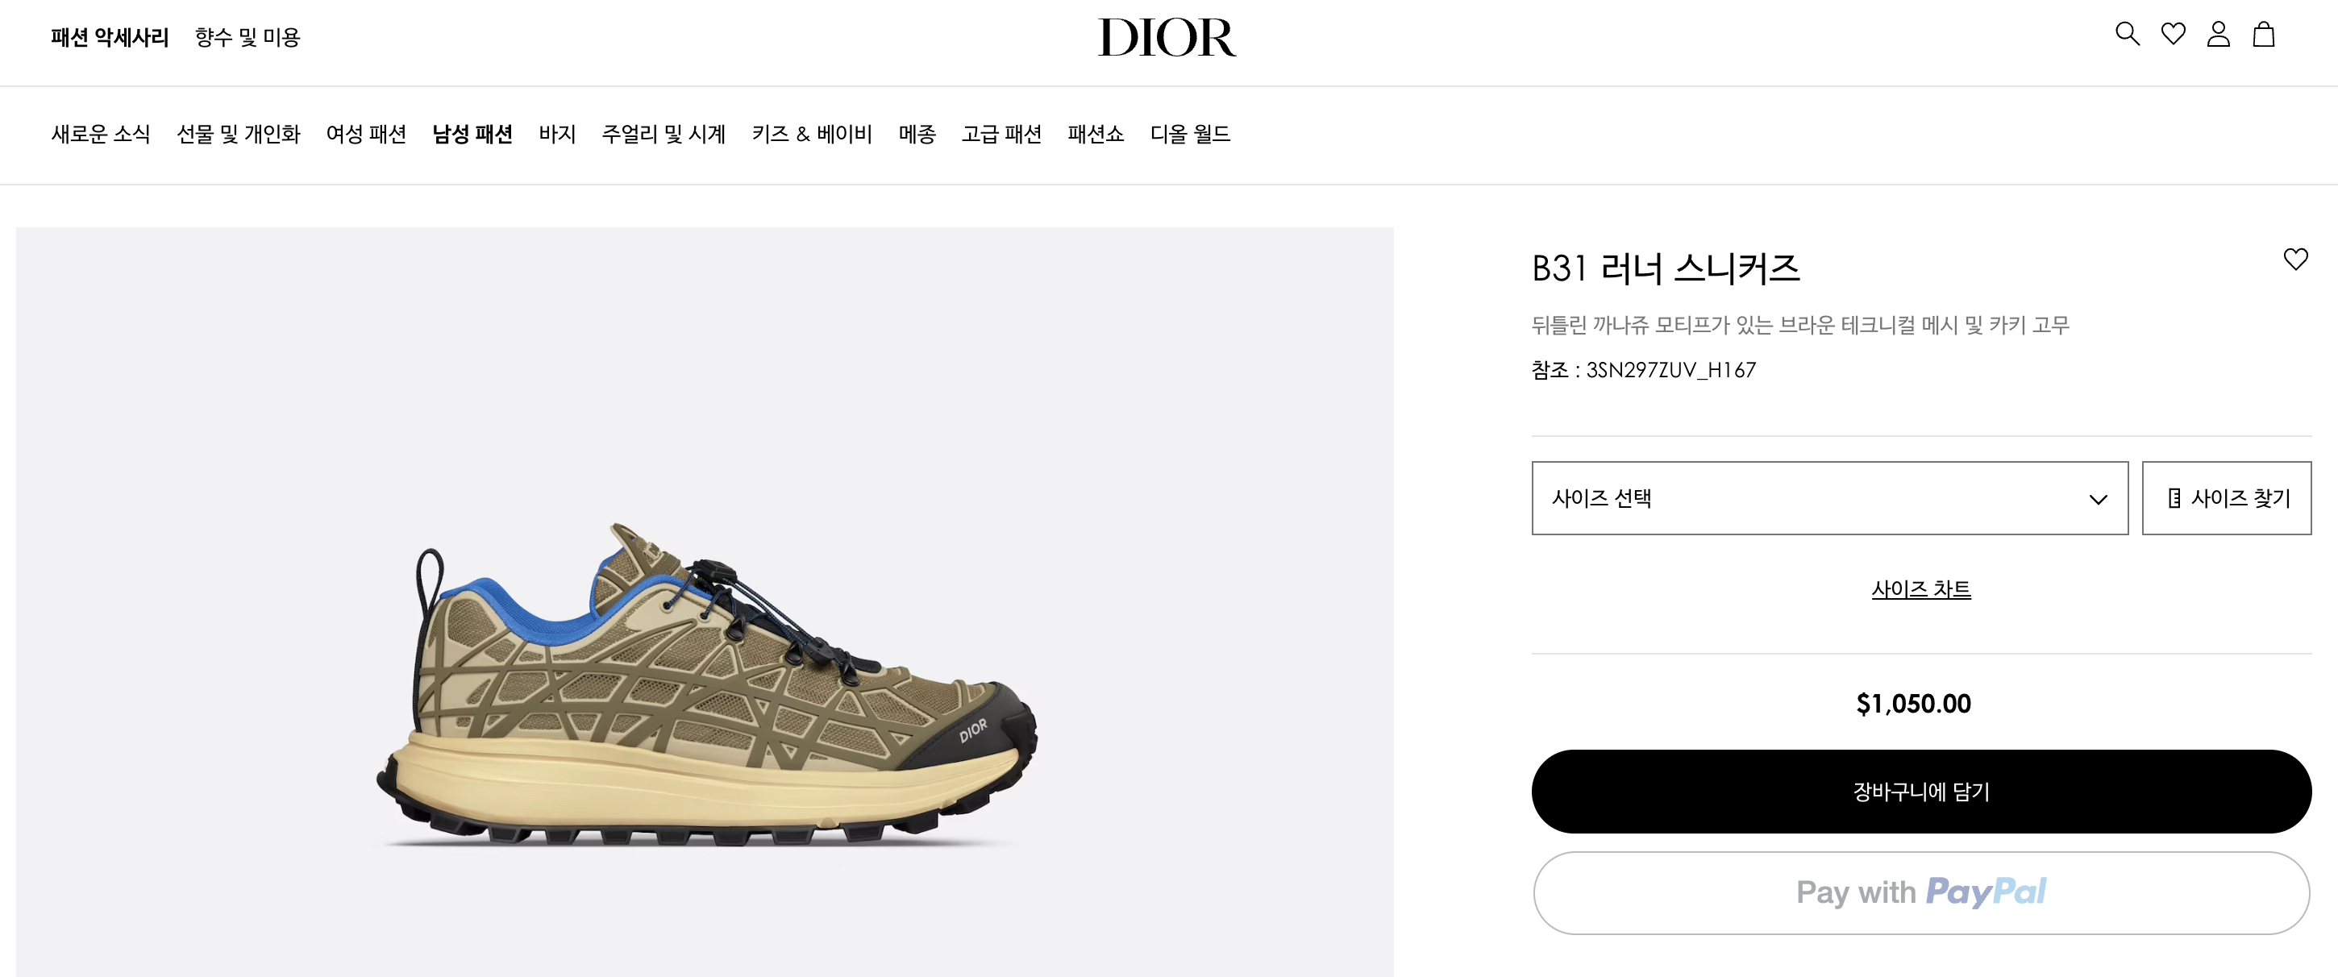Screen dimensions: 2338x977
Task: Select 향수 및 미용 tab
Action: click(247, 37)
